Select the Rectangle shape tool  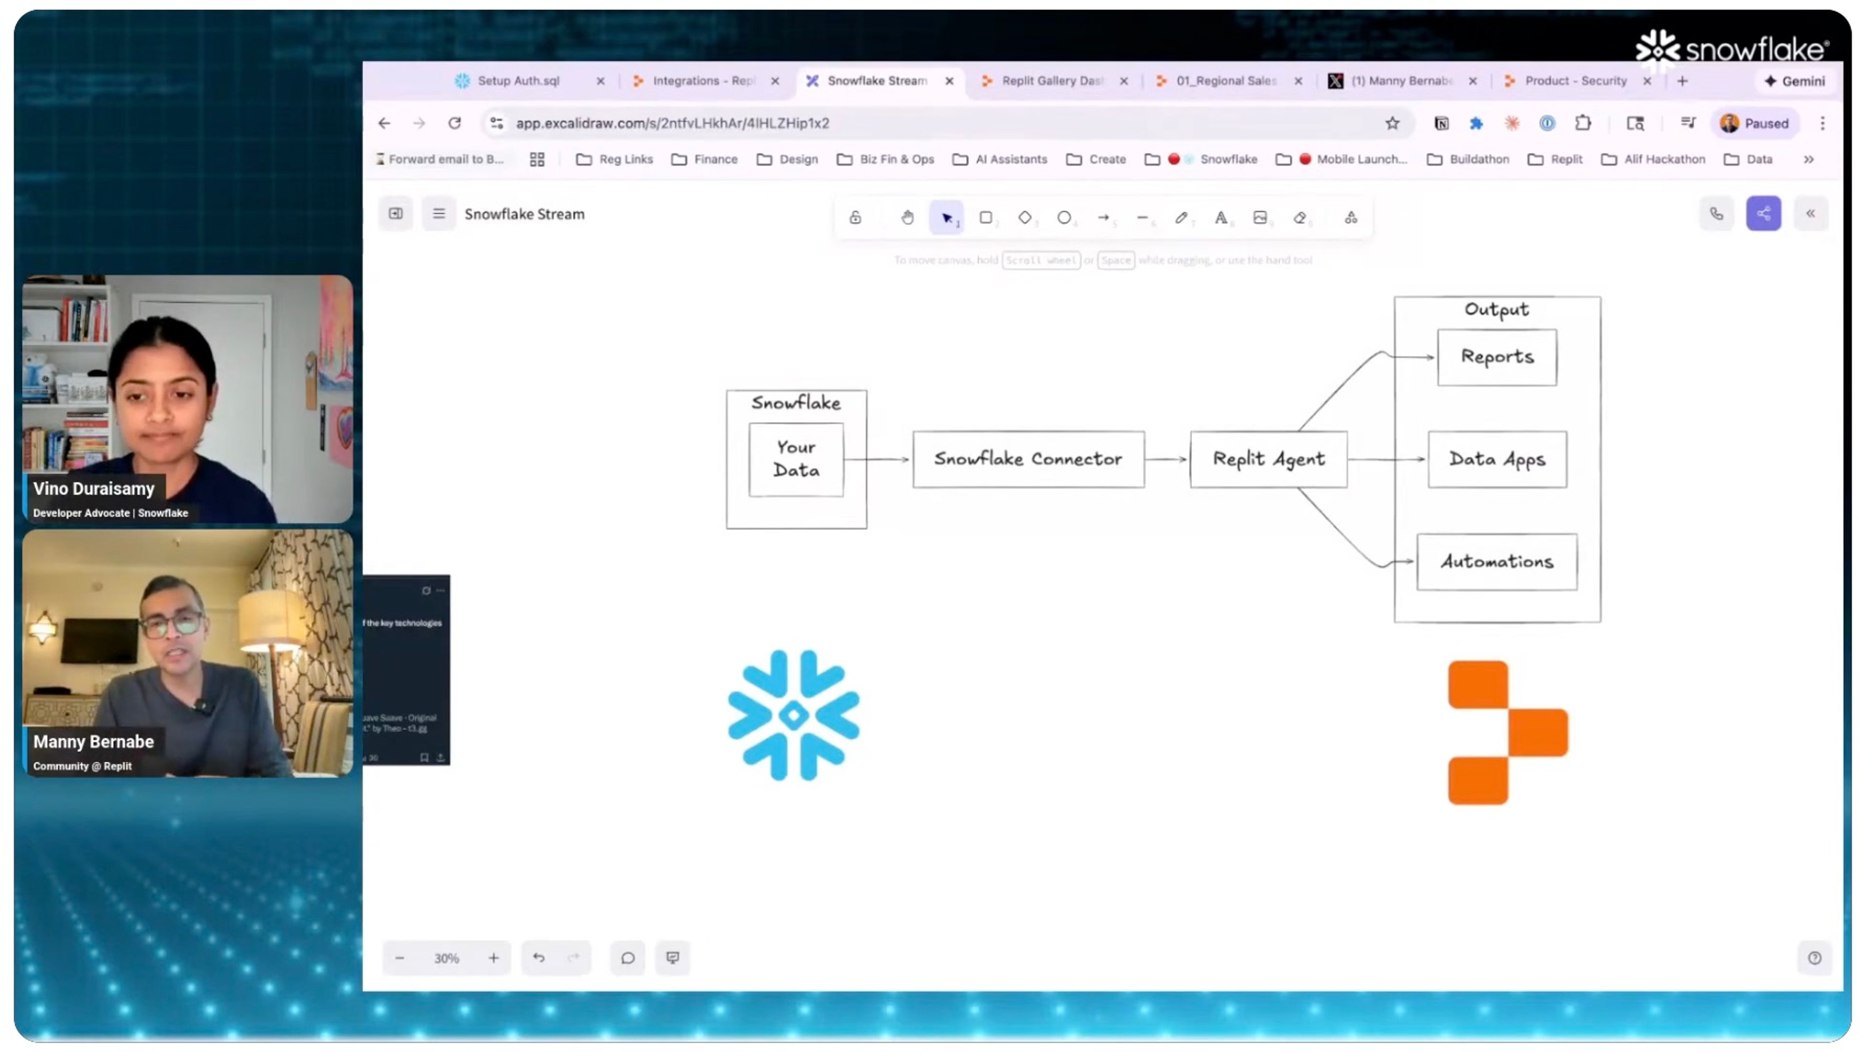tap(985, 217)
